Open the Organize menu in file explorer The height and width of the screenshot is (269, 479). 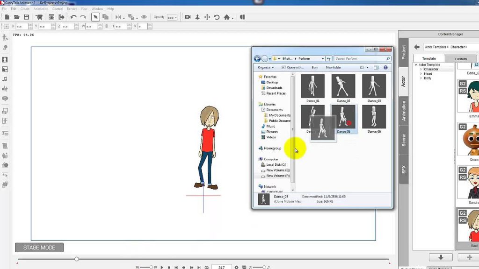click(x=266, y=67)
